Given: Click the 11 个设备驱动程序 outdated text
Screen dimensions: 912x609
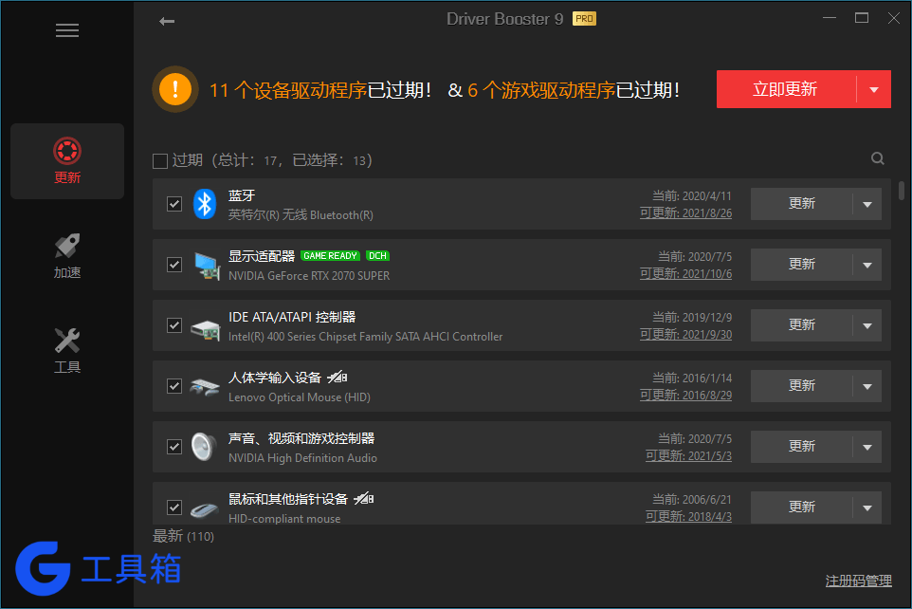Looking at the screenshot, I should pos(288,90).
